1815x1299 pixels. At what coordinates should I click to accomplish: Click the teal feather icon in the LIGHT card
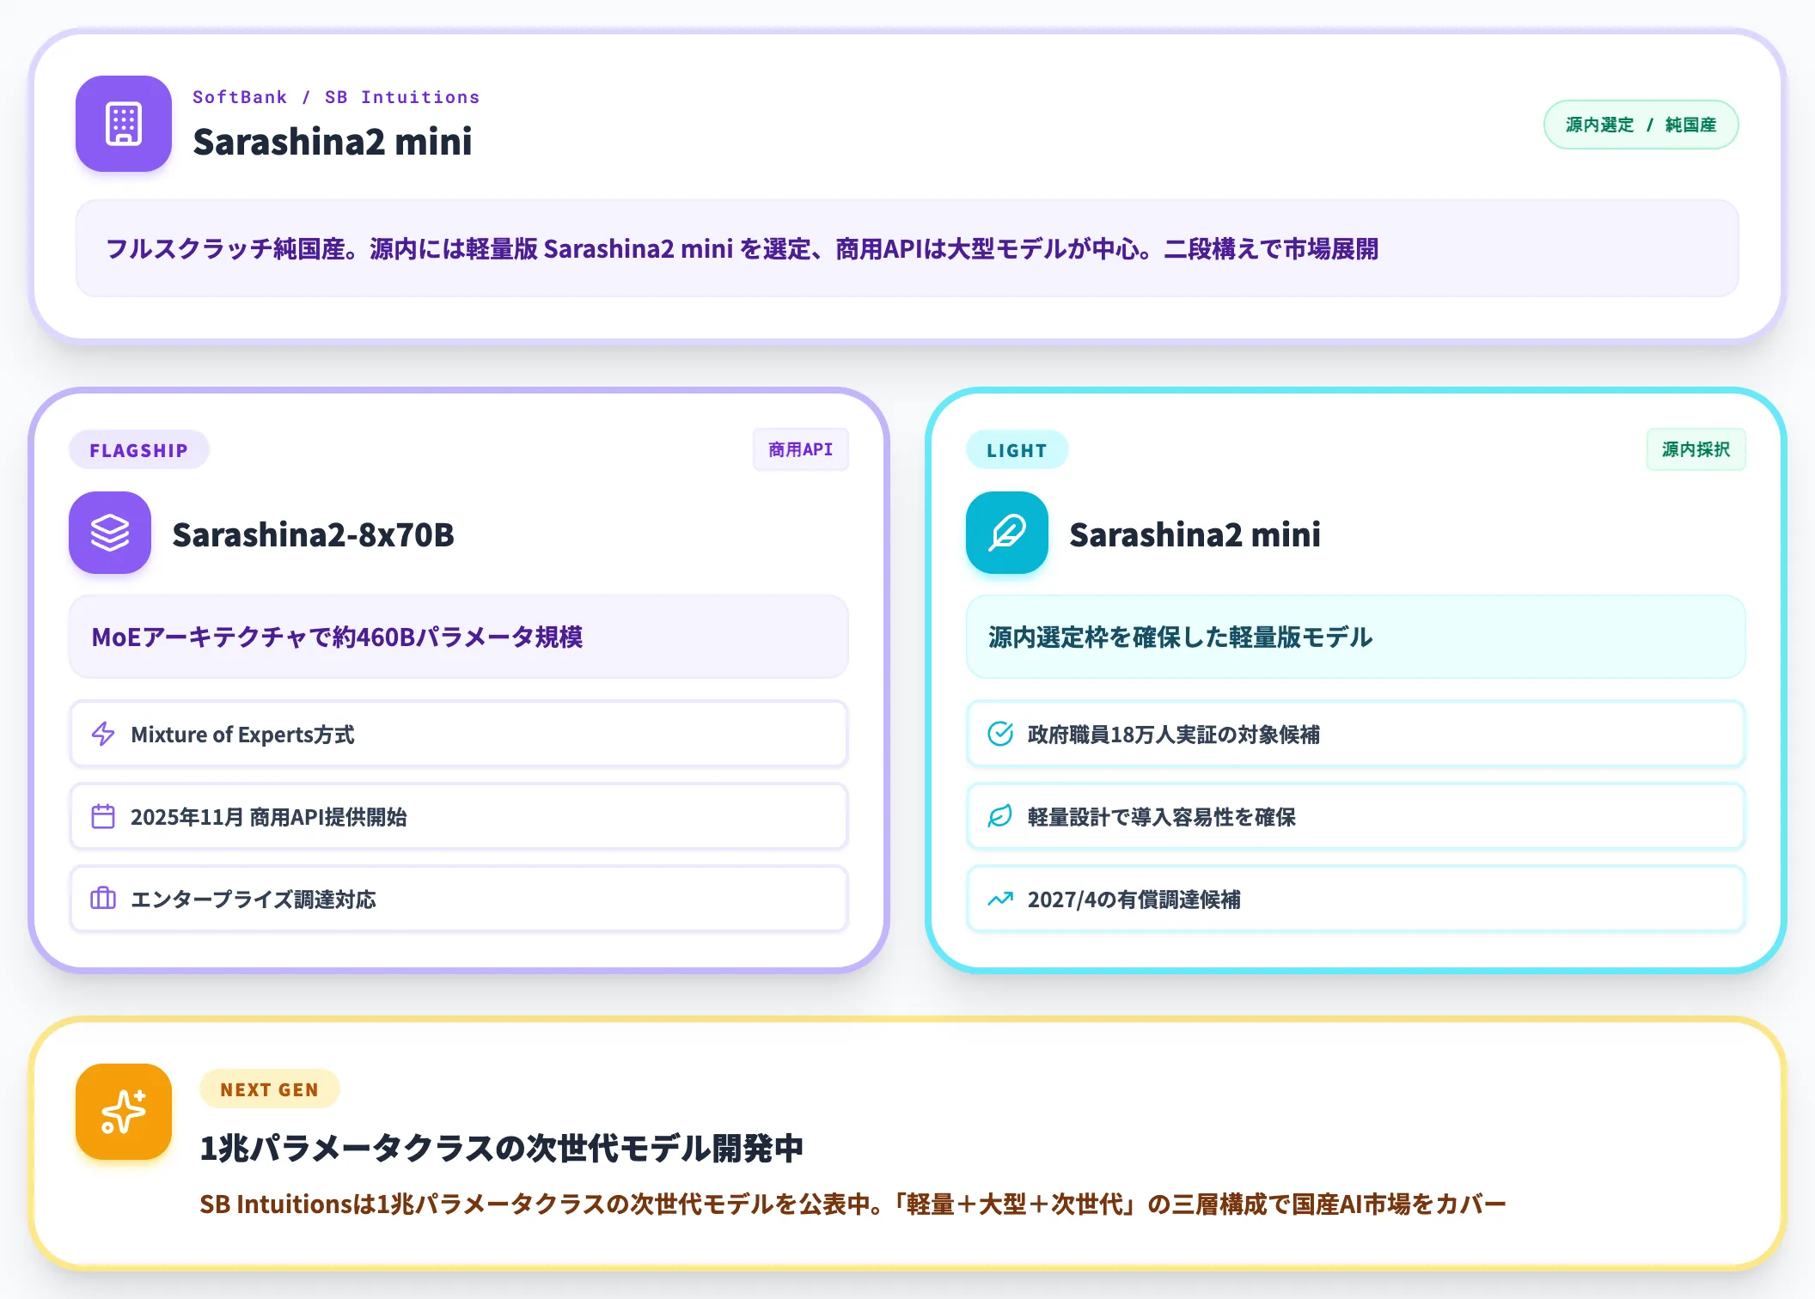click(x=1007, y=533)
